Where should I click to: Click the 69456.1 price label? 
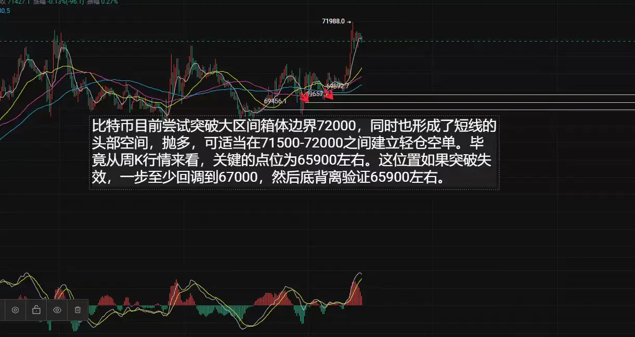tap(275, 101)
